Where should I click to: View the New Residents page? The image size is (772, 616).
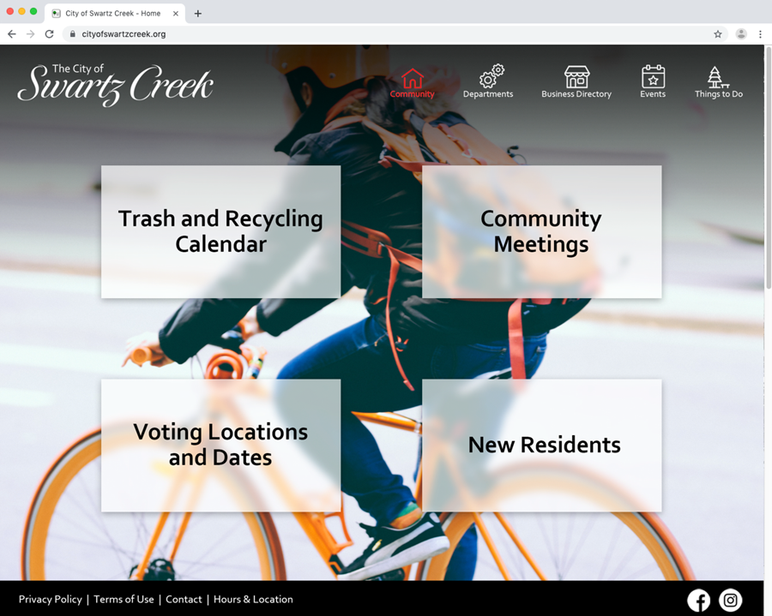tap(544, 445)
